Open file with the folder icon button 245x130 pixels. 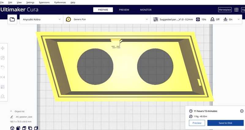[x=12, y=19]
